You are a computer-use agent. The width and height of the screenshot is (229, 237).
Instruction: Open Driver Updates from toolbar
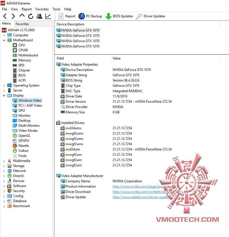(151, 16)
